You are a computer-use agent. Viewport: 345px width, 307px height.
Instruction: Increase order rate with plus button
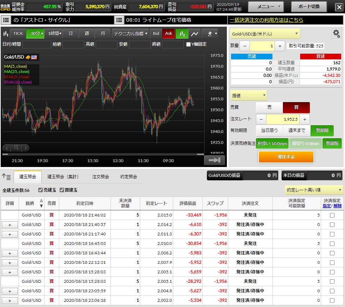pyautogui.click(x=305, y=119)
